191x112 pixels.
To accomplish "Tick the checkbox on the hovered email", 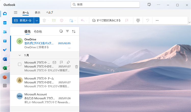I will [x=20, y=64].
